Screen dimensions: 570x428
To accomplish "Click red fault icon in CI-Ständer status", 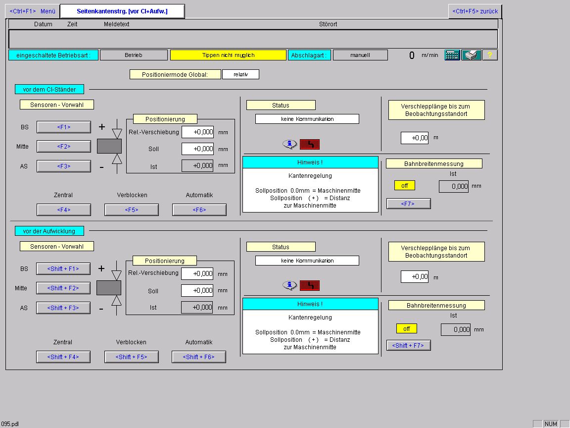I will pyautogui.click(x=310, y=145).
